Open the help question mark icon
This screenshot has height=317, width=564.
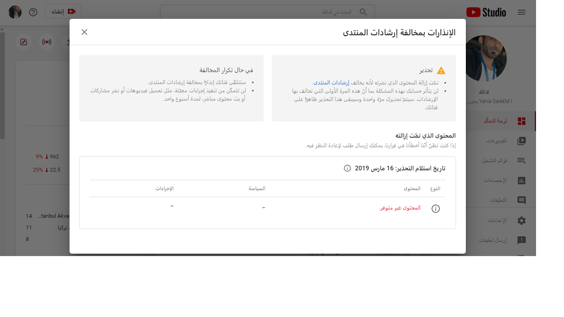coord(33,12)
